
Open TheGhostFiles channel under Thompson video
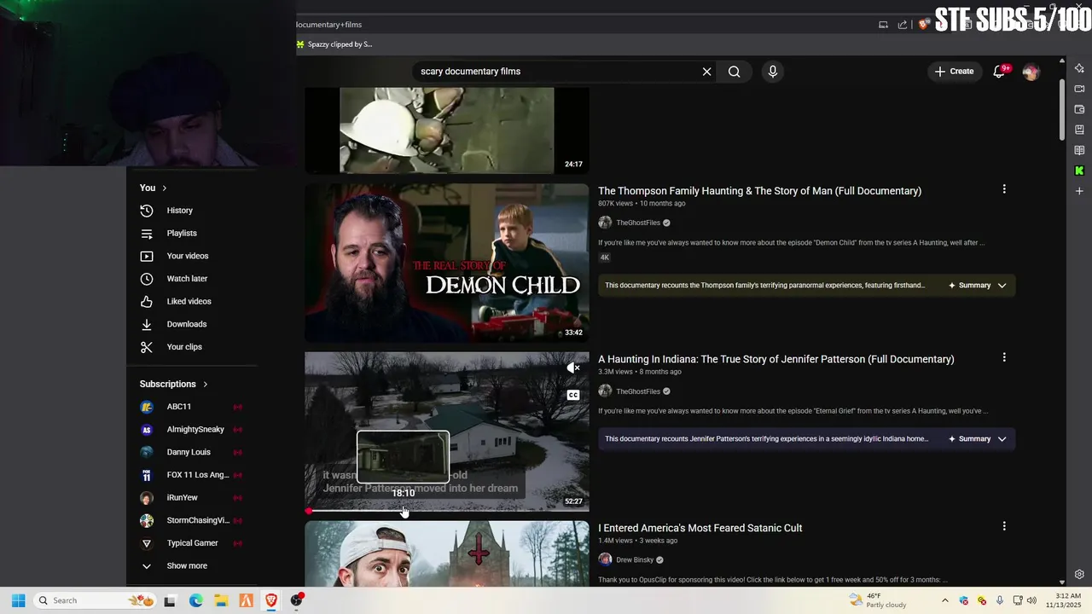pyautogui.click(x=637, y=223)
